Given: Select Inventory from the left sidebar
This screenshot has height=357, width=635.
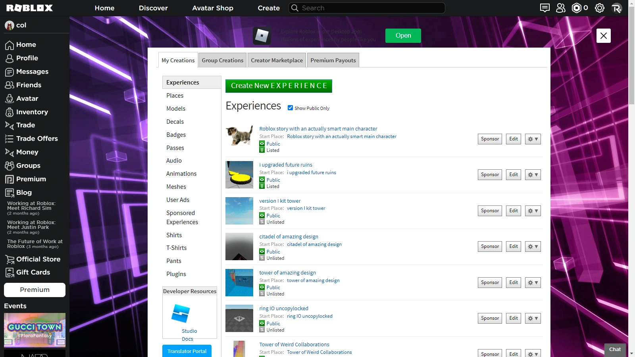Looking at the screenshot, I should tap(32, 112).
